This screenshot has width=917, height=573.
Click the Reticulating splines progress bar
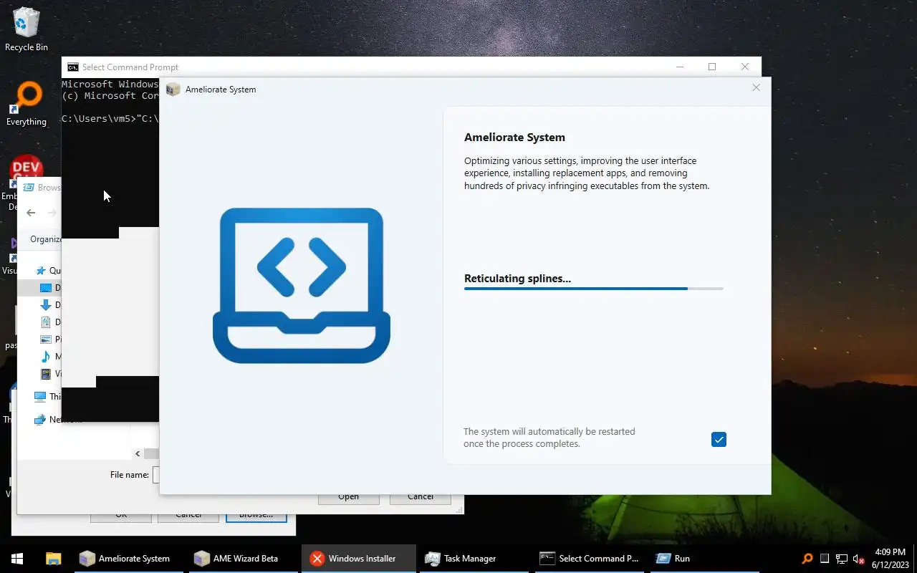pos(593,289)
